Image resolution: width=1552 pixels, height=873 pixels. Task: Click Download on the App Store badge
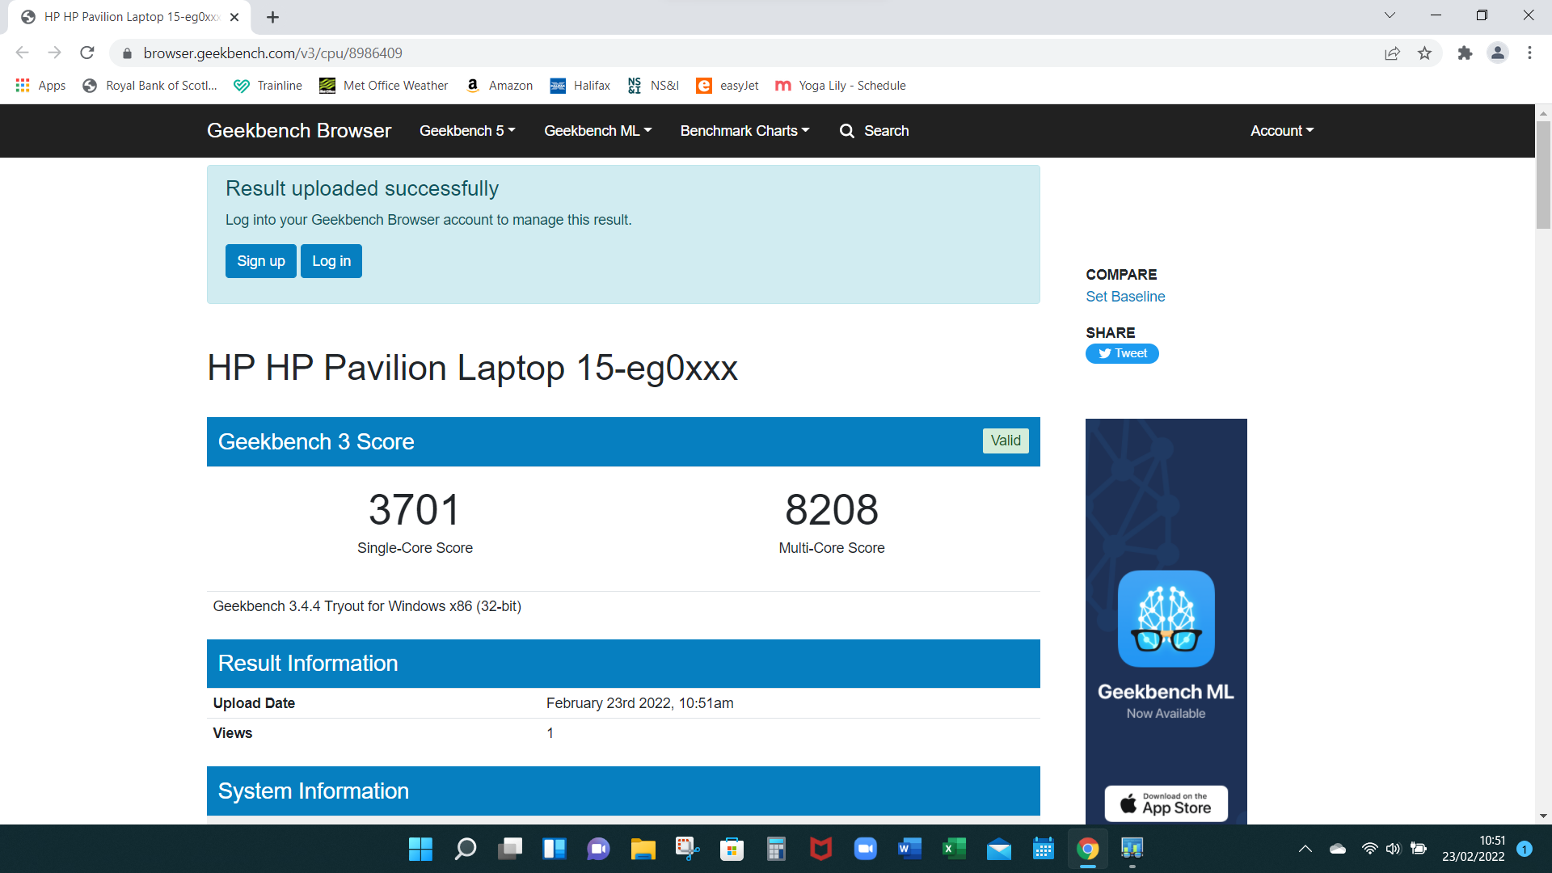point(1166,803)
